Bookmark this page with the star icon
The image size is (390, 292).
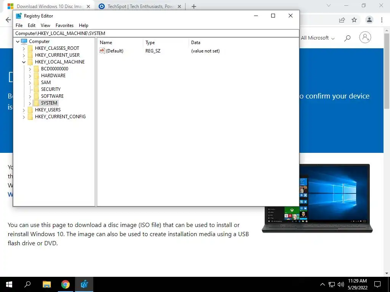354,20
